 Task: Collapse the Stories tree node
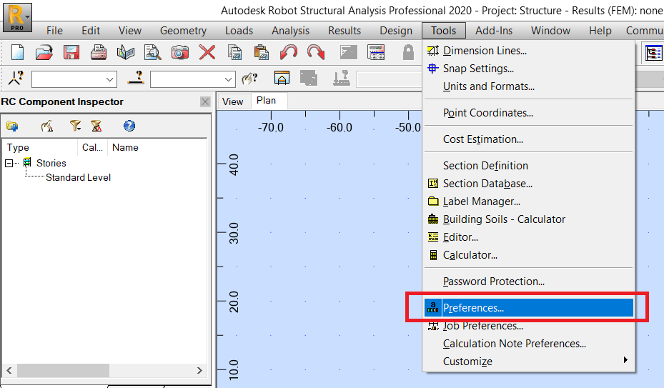9,163
